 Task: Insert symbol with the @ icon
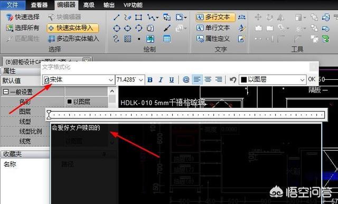click(186, 80)
